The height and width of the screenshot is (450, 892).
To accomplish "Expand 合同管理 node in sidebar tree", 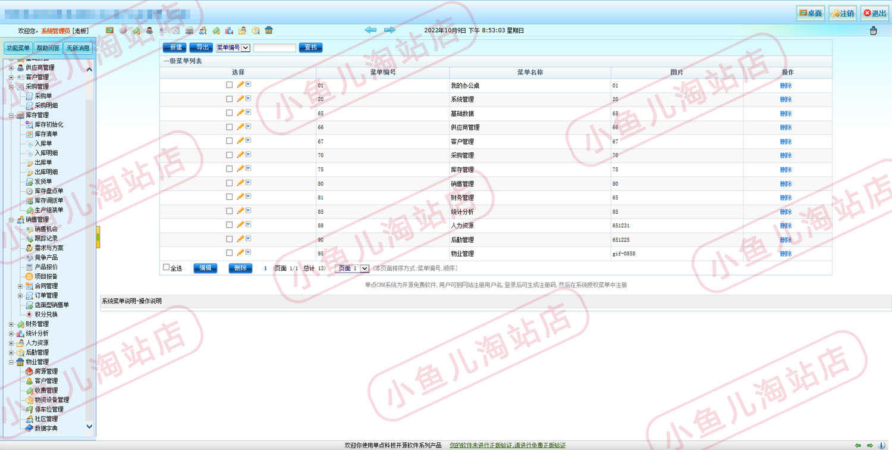I will (x=20, y=286).
